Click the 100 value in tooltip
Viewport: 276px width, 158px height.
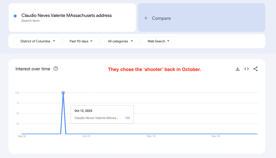pyautogui.click(x=127, y=118)
